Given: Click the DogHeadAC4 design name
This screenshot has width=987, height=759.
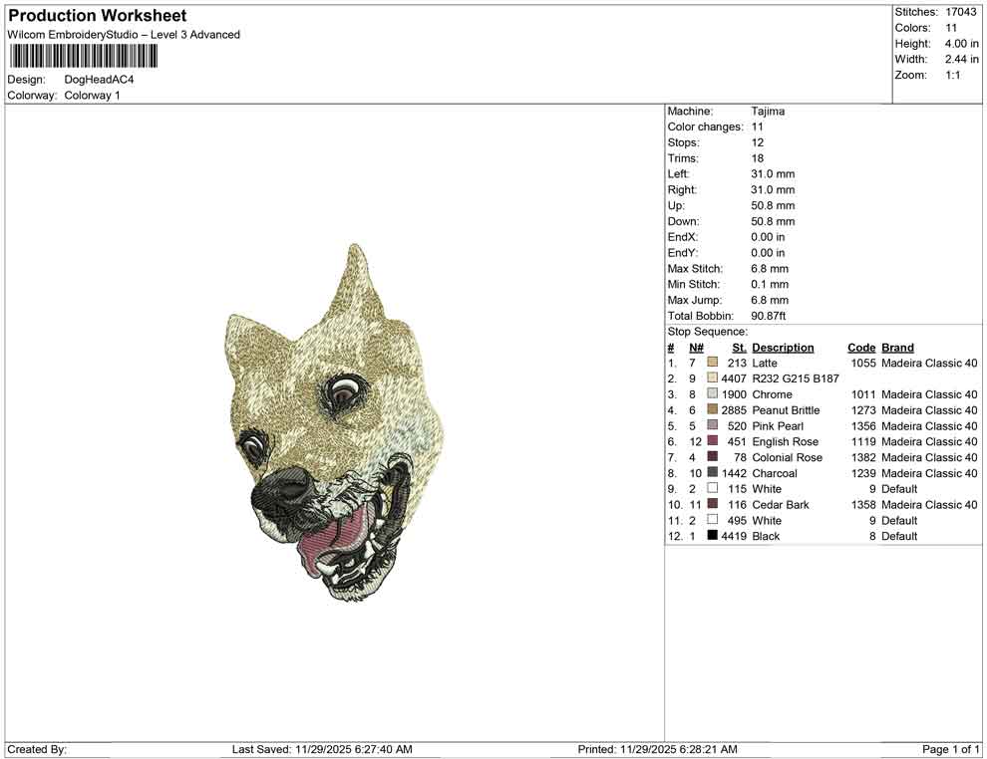Looking at the screenshot, I should click(x=100, y=80).
